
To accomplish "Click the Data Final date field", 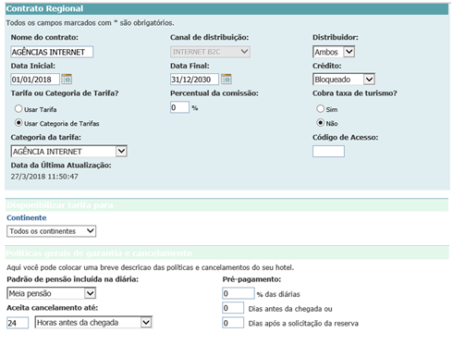I will click(194, 80).
